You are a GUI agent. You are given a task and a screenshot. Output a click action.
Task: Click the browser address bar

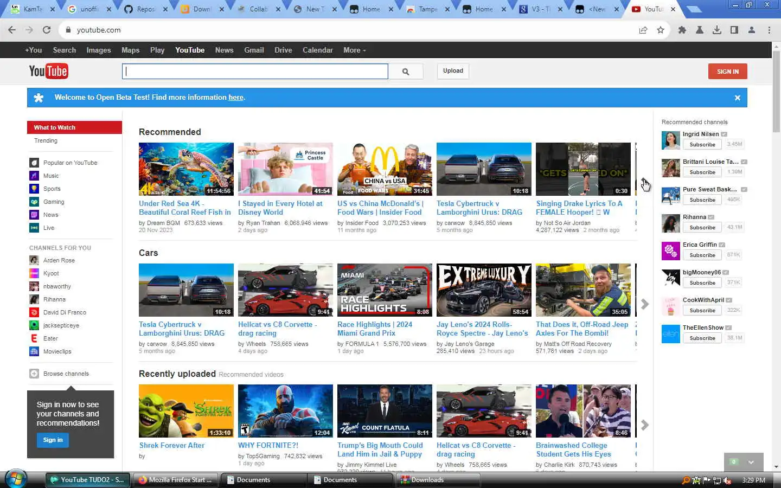(x=347, y=30)
